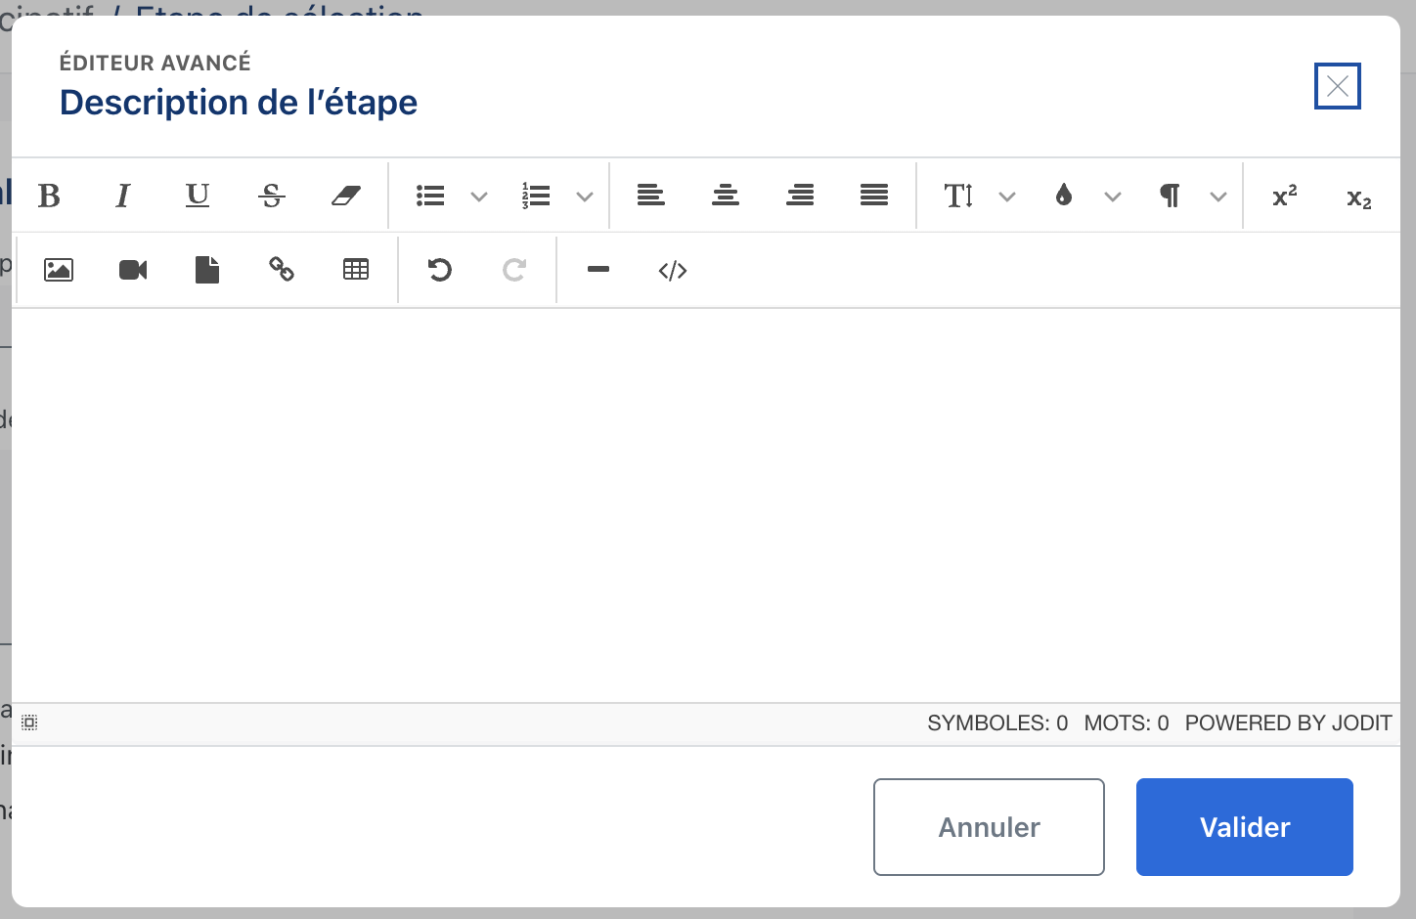Insert a hyperlink
This screenshot has height=919, width=1416.
pos(282,270)
